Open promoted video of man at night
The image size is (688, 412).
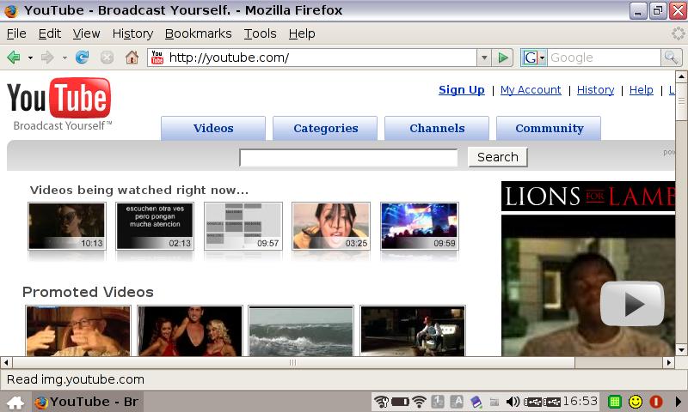413,330
